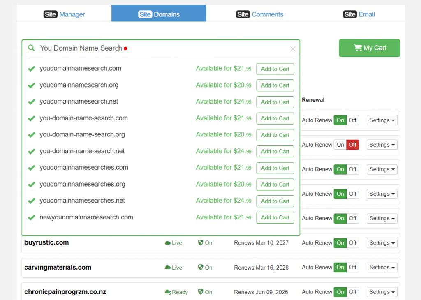Open Settings dropdown for chronicpainprogram.co.nz
Screen dimensions: 421x300
point(382,292)
